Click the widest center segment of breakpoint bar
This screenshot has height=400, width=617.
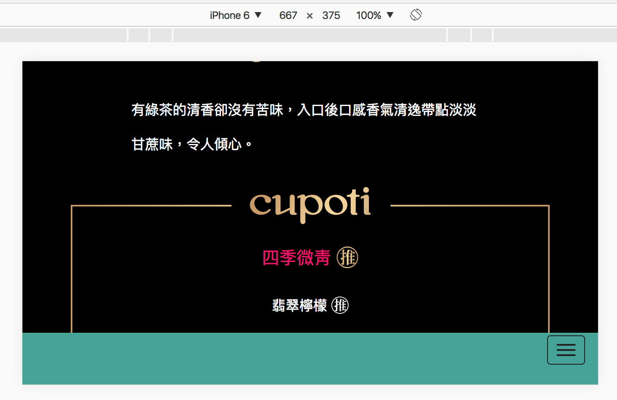tap(310, 35)
